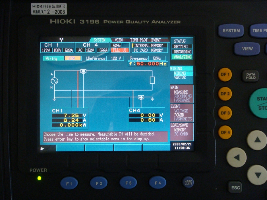
Task: Click the ANALYZING status indicator
Action: [182, 57]
